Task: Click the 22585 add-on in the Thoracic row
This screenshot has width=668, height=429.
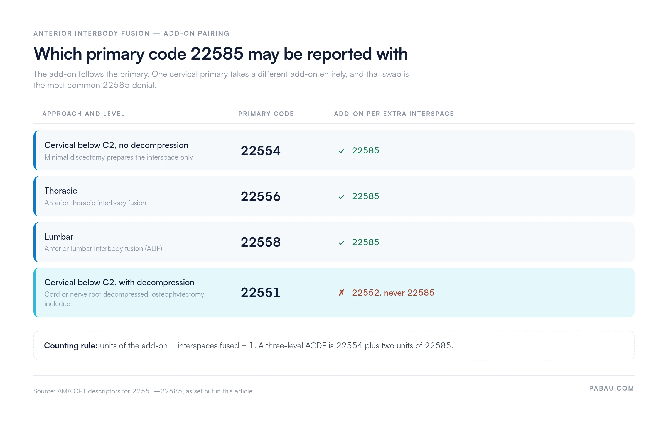Action: click(365, 196)
